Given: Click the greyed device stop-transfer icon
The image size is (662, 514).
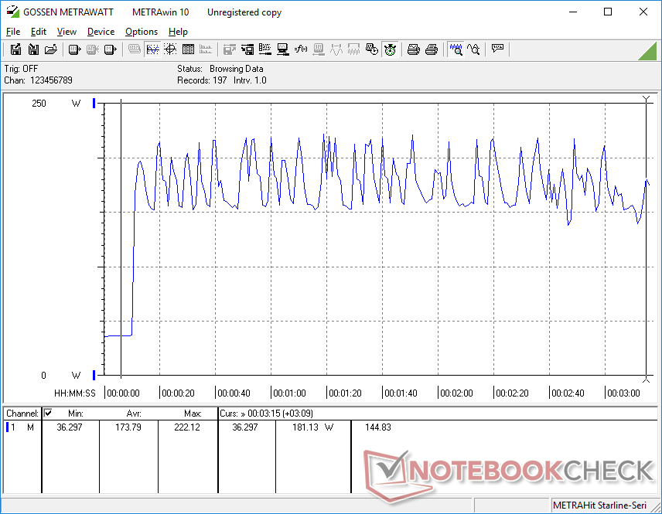Looking at the screenshot, I should tap(93, 49).
